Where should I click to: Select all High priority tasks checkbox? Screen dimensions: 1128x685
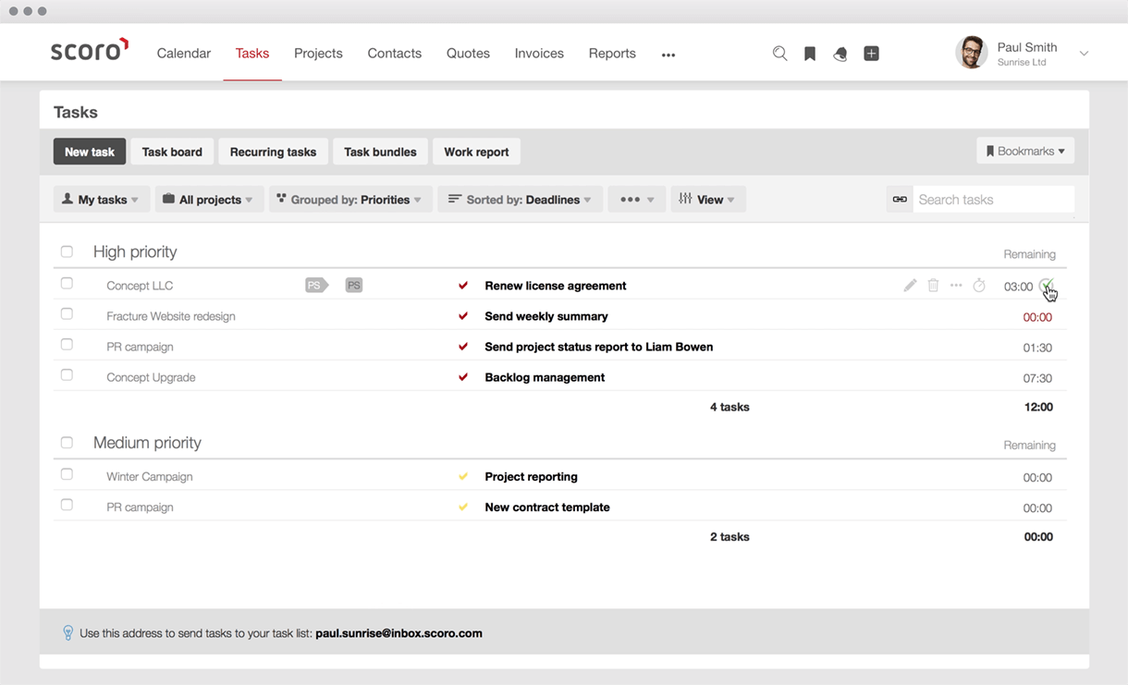[67, 251]
